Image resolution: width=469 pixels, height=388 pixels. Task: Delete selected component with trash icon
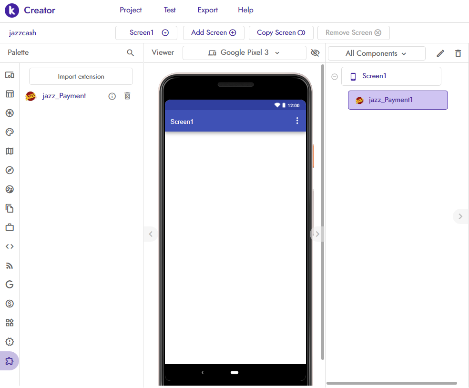pyautogui.click(x=458, y=53)
